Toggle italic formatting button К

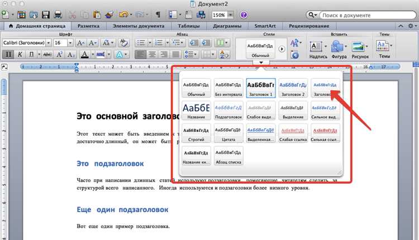20,55
